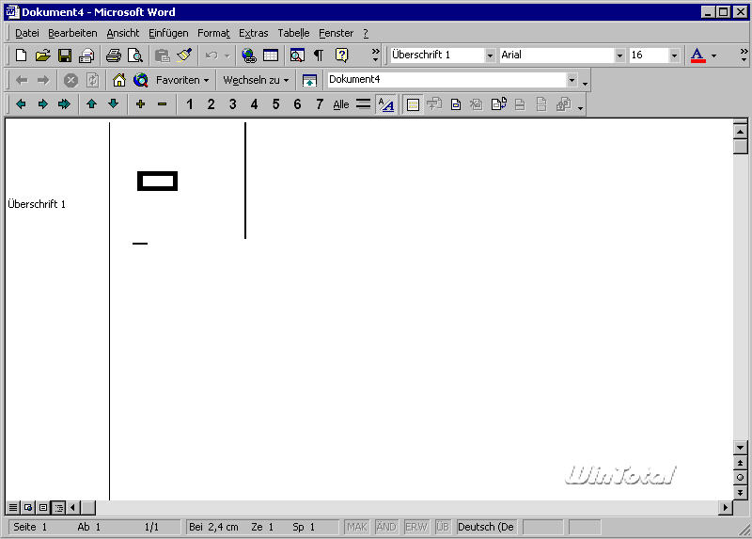Viewport: 752px width, 539px height.
Task: Show outline levels up to 3
Action: (232, 104)
